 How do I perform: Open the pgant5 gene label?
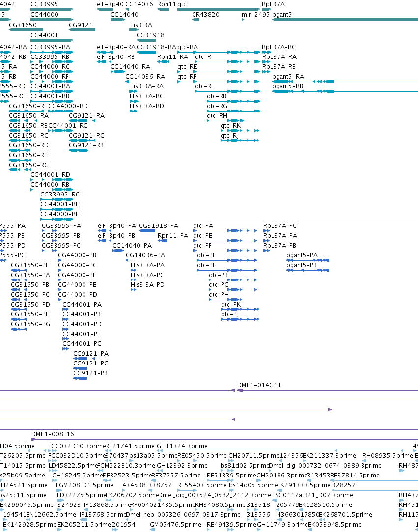coord(281,15)
